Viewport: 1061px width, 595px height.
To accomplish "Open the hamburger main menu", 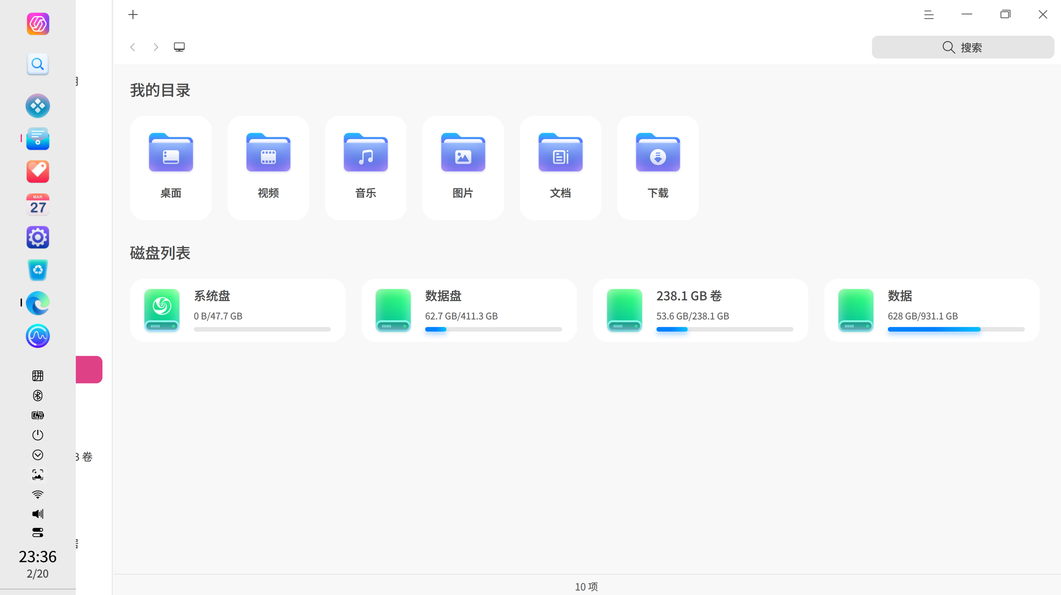I will click(x=929, y=15).
